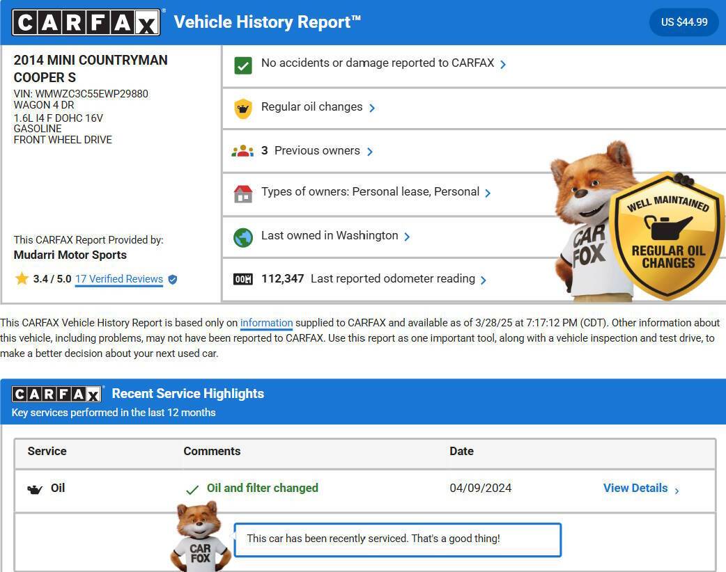Click the recently serviced message box
726x572 pixels.
(398, 539)
